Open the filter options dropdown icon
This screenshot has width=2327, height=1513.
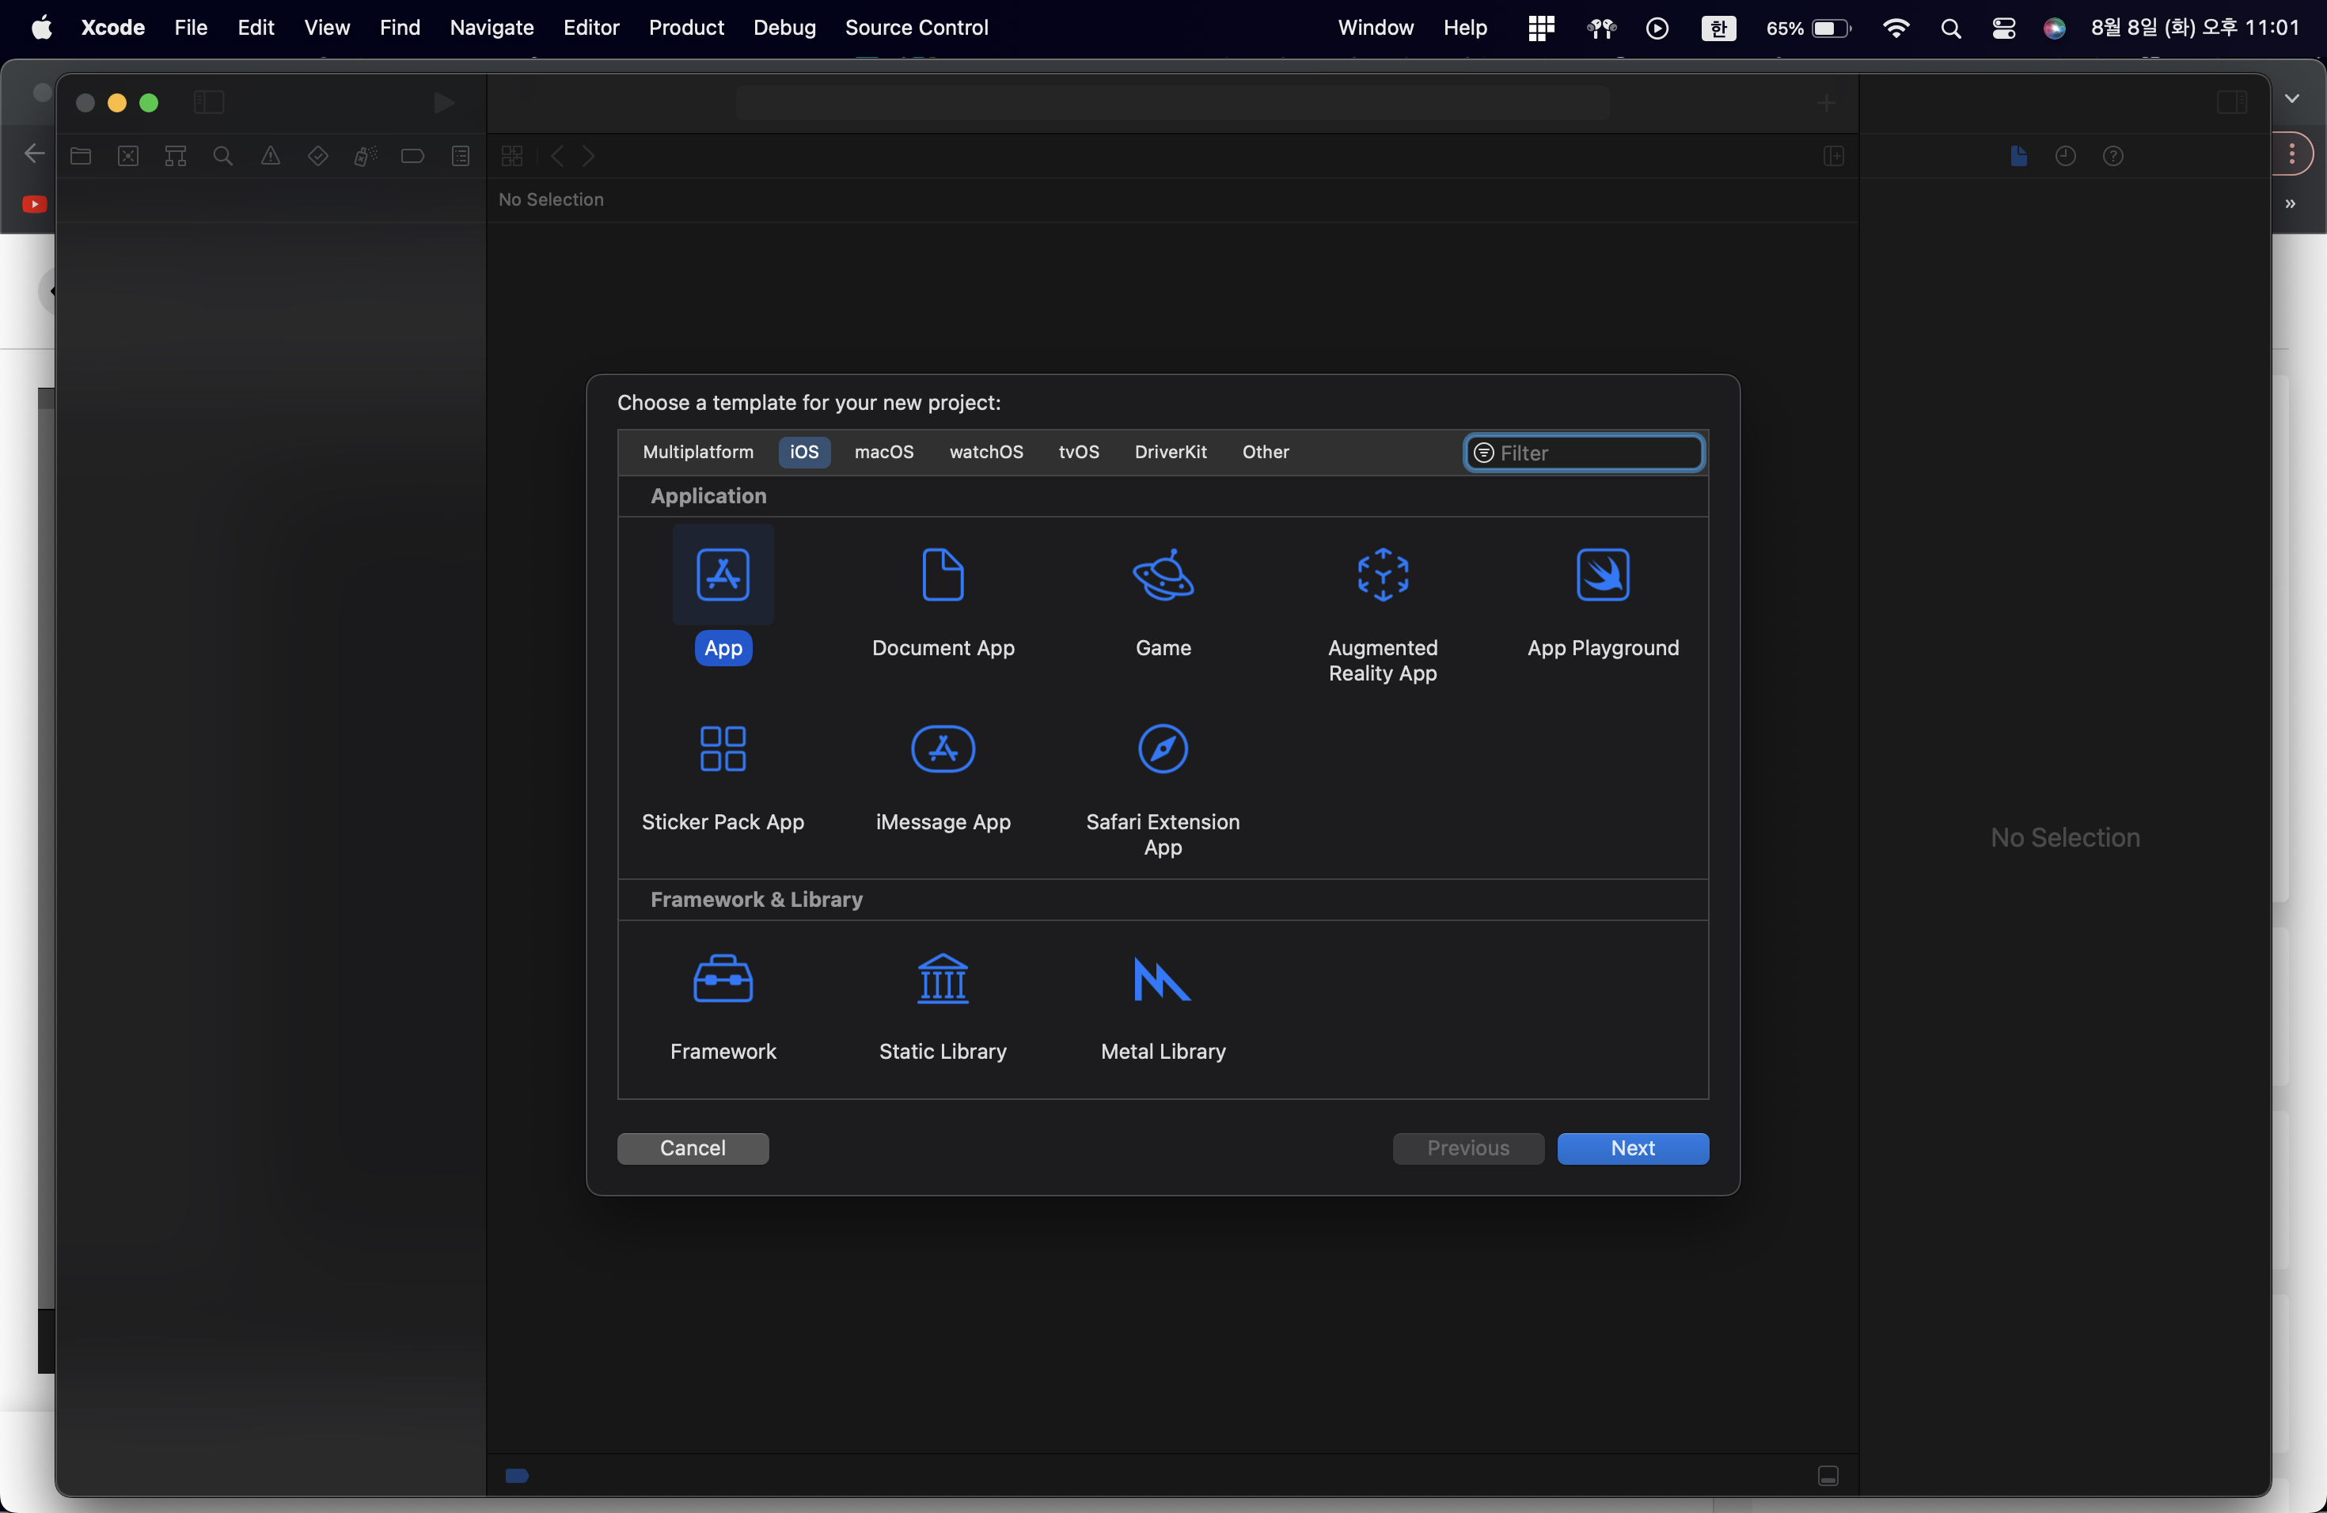[x=1483, y=453]
